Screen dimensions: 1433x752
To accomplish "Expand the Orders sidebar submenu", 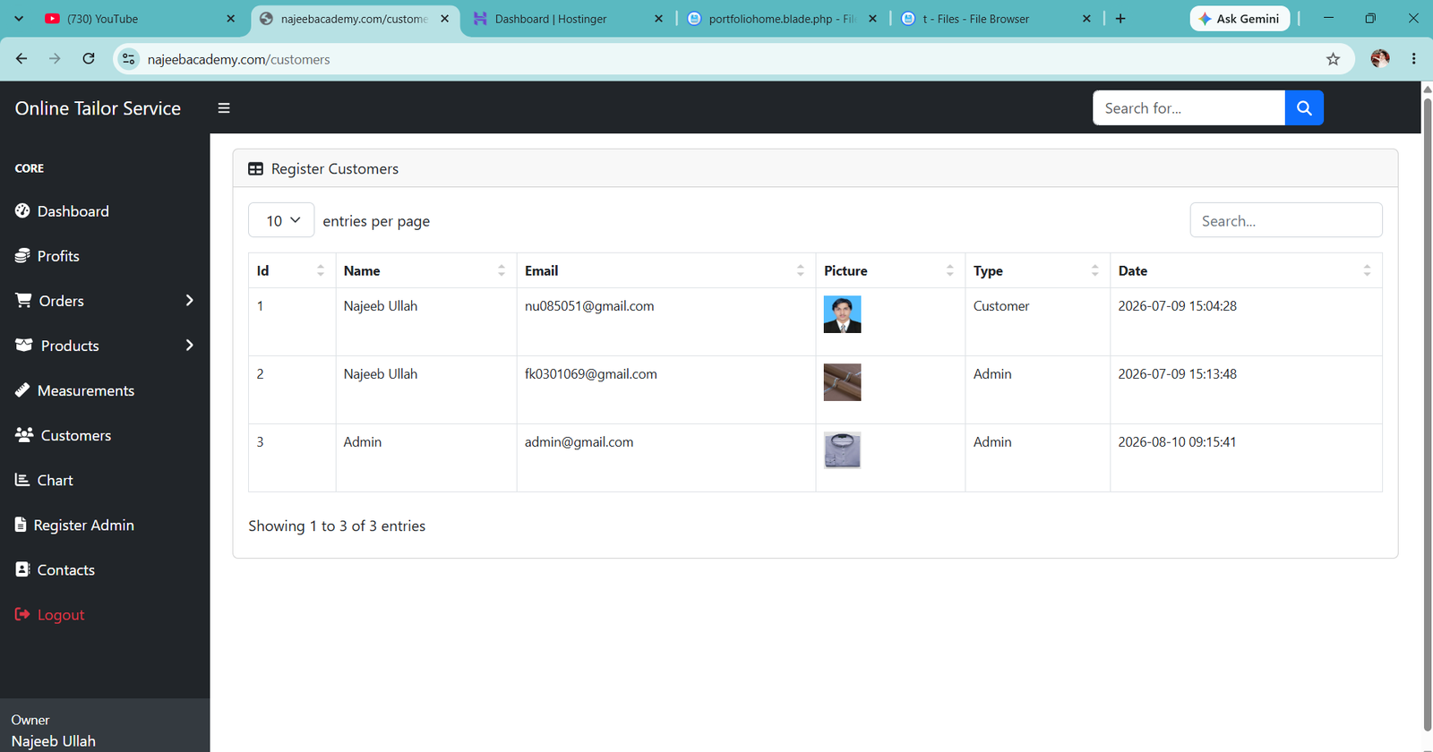I will (x=105, y=301).
